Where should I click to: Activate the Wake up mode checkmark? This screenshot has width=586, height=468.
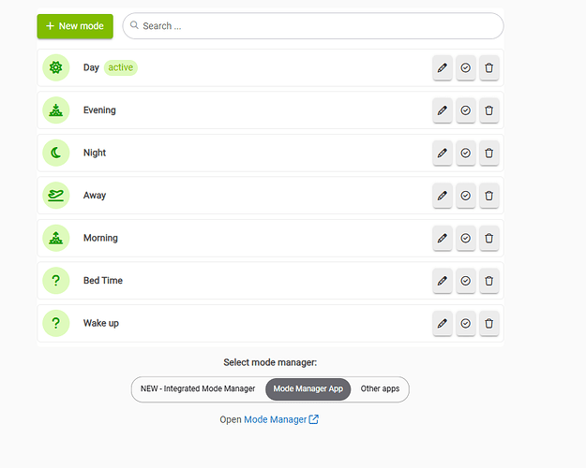[x=466, y=323]
